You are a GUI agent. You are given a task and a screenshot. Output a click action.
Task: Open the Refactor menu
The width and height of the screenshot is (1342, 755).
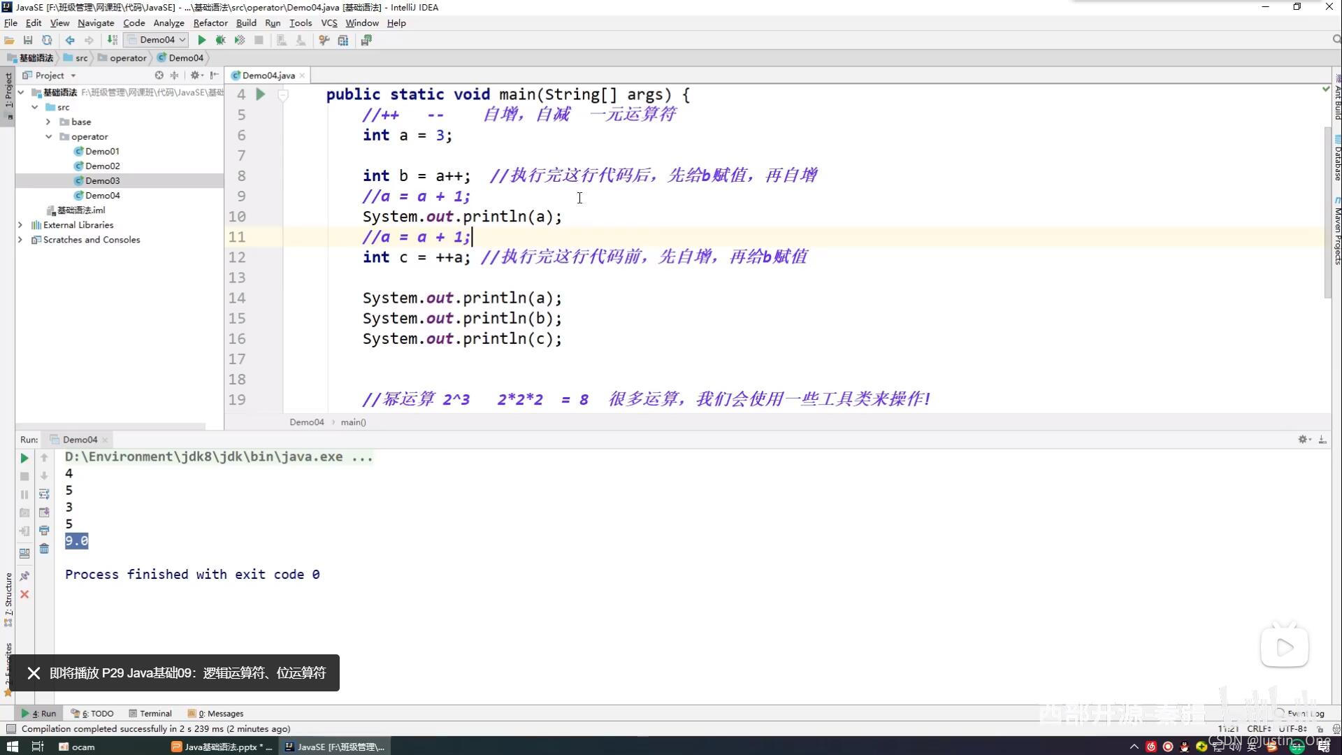tap(210, 23)
